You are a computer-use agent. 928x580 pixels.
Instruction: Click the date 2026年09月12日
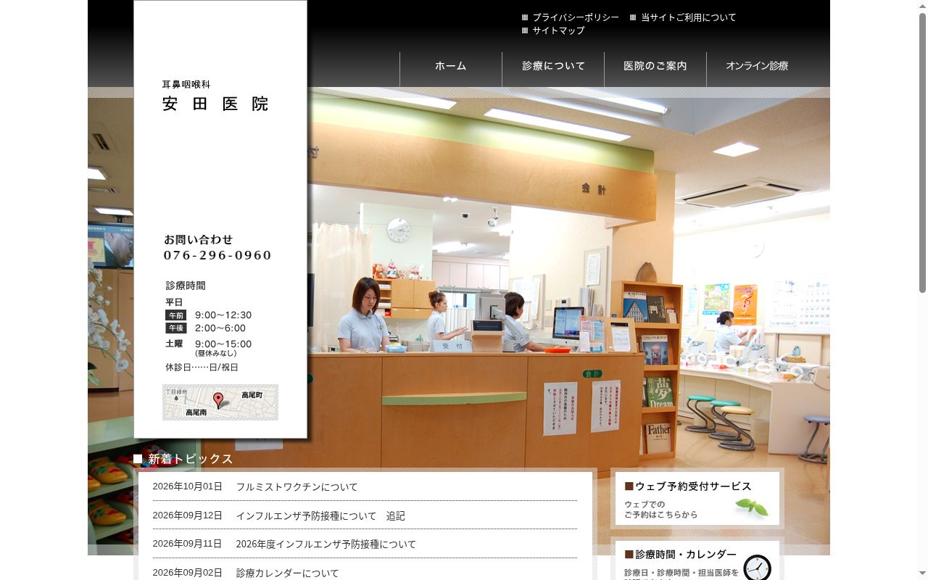(187, 515)
